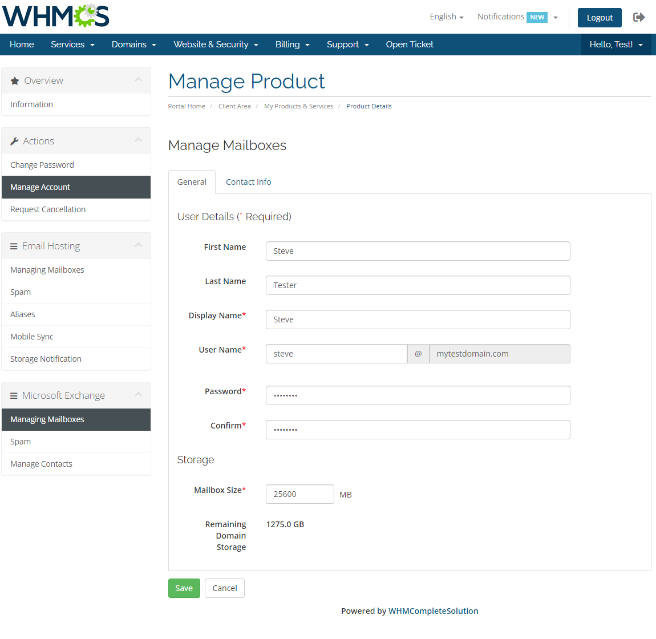Click the NEW notifications badge

click(537, 17)
